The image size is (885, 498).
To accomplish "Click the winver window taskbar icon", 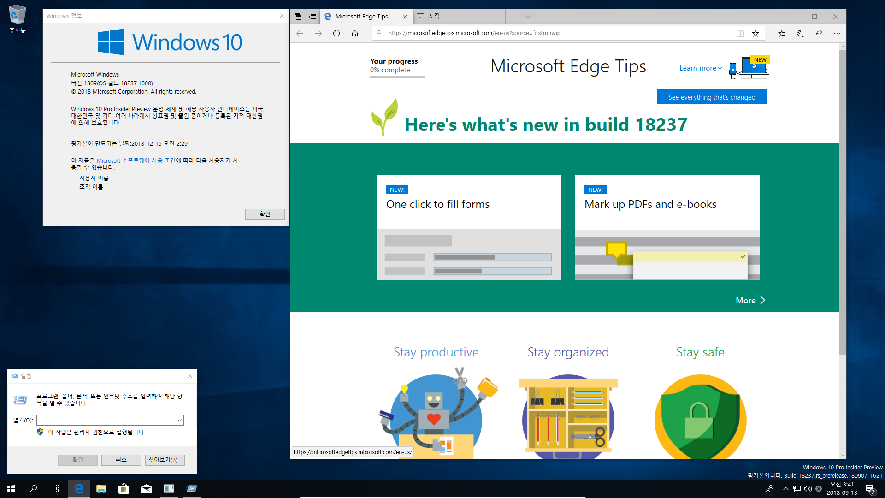I will pos(169,489).
